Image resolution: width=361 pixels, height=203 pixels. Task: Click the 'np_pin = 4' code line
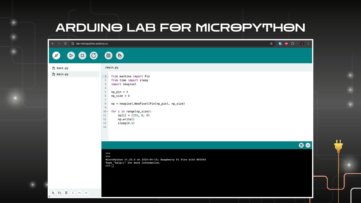pos(120,92)
